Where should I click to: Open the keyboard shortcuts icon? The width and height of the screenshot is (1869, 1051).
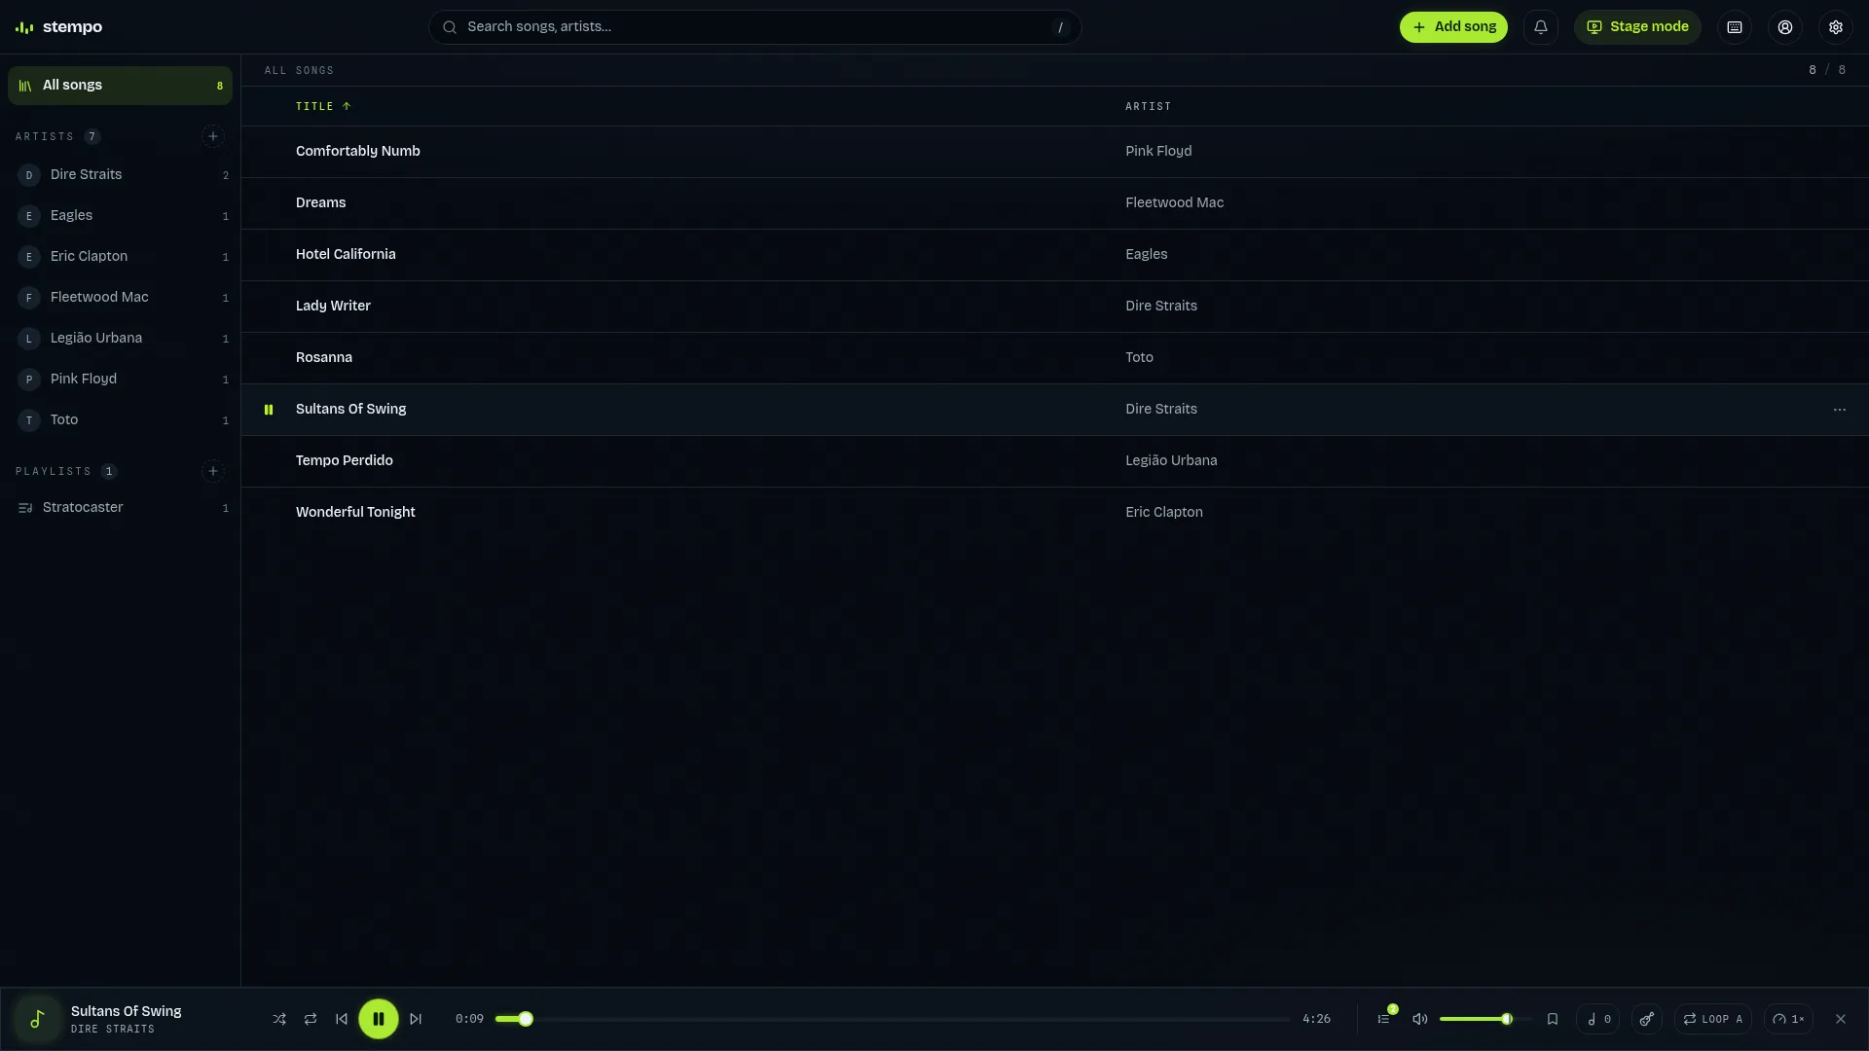pyautogui.click(x=1735, y=27)
